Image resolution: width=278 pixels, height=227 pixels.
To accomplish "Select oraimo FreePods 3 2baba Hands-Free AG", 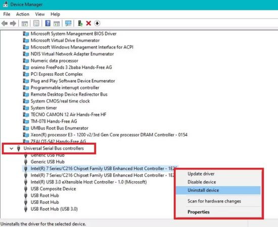I will 71,67.
